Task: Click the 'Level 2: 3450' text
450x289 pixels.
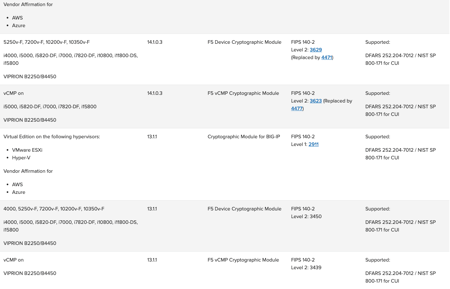Action: 306,217
